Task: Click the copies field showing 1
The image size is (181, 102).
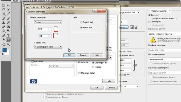Action: [124, 22]
